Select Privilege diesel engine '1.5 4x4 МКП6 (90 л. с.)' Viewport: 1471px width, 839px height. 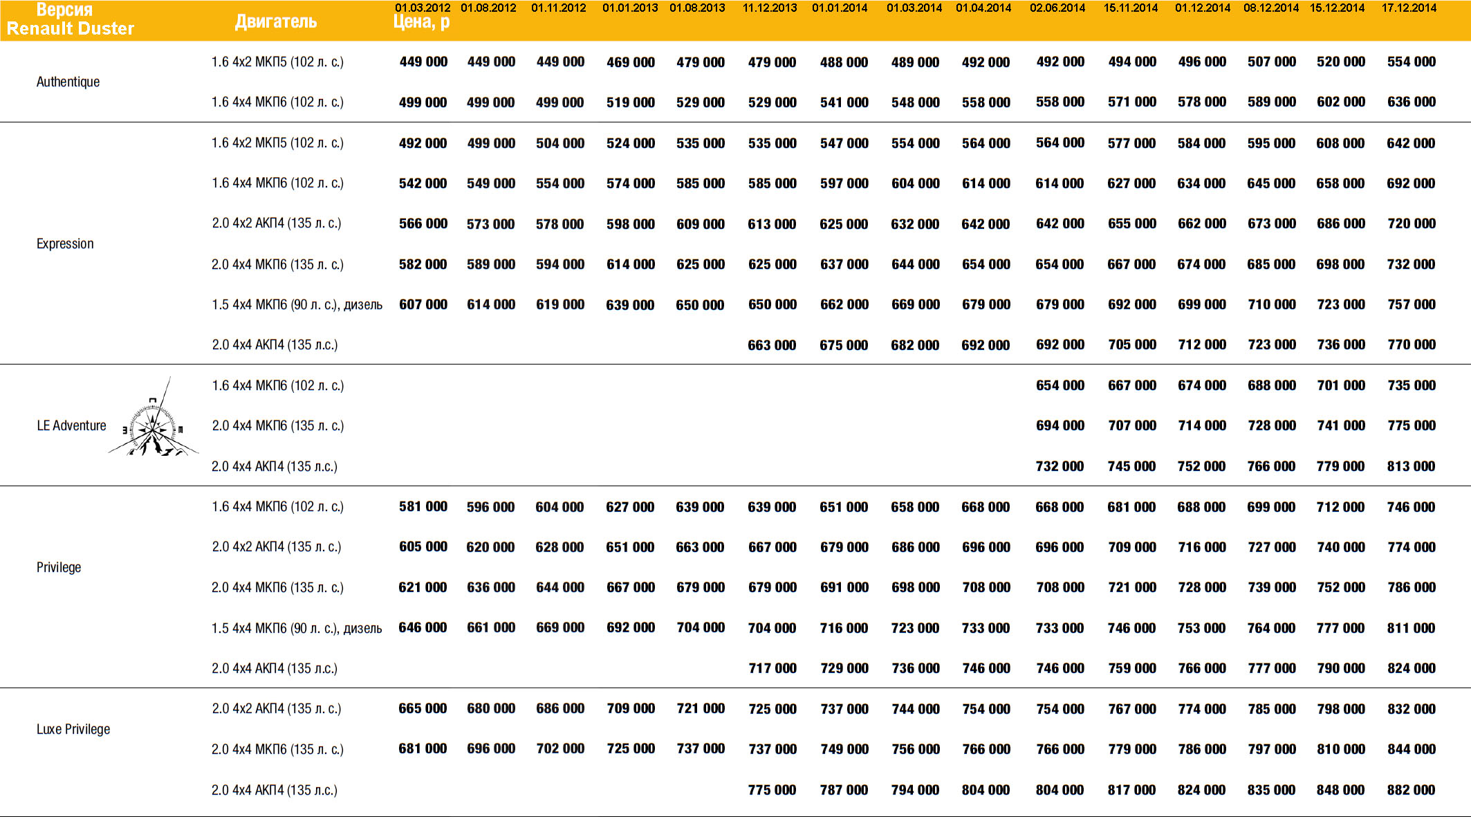click(297, 628)
